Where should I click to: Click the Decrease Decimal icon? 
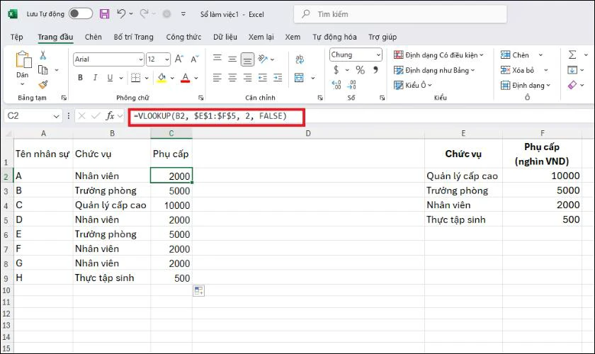pyautogui.click(x=352, y=85)
